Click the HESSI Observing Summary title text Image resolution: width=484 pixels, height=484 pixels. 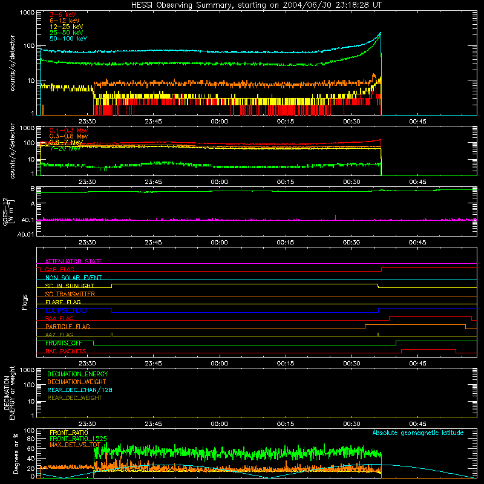[256, 5]
